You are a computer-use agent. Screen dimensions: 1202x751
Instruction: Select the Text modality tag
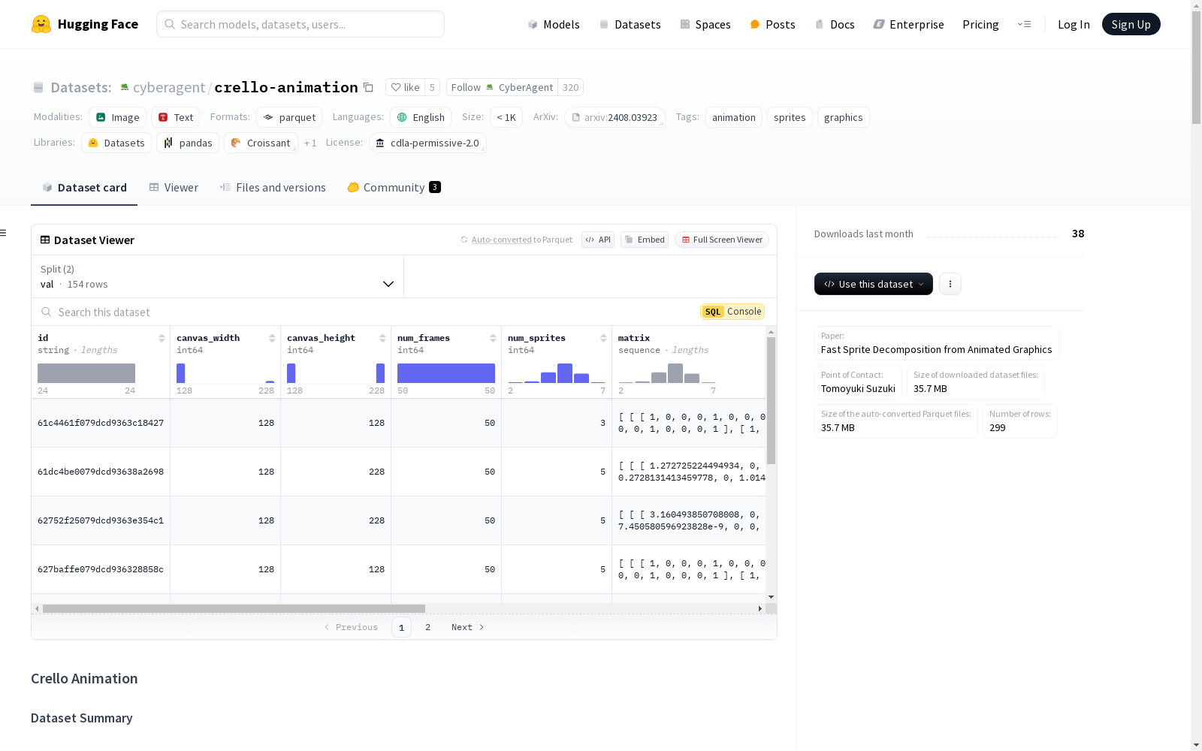tap(176, 117)
